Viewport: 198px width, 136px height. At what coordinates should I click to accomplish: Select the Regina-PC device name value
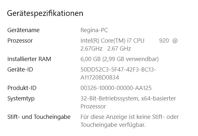tap(94, 30)
